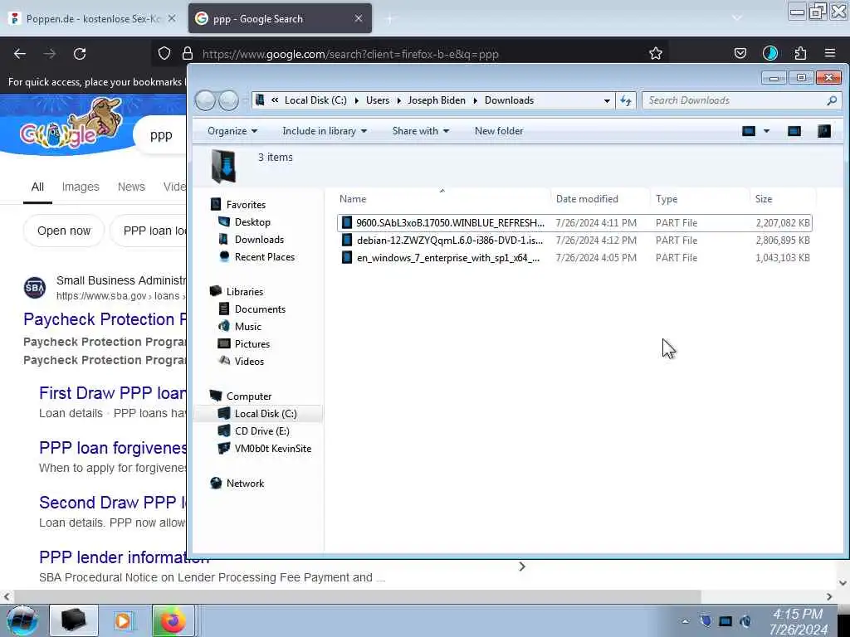Select VM0b0t KevinSite drive
The height and width of the screenshot is (637, 850).
[272, 449]
